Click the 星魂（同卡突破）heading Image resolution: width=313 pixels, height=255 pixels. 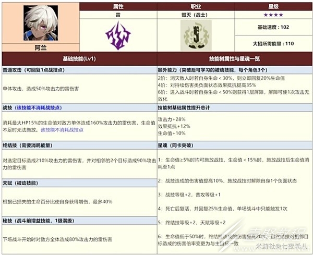pos(176,145)
